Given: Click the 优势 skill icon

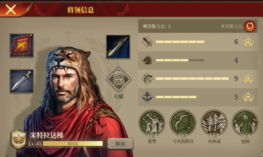Looking at the screenshot, I should point(152,123).
